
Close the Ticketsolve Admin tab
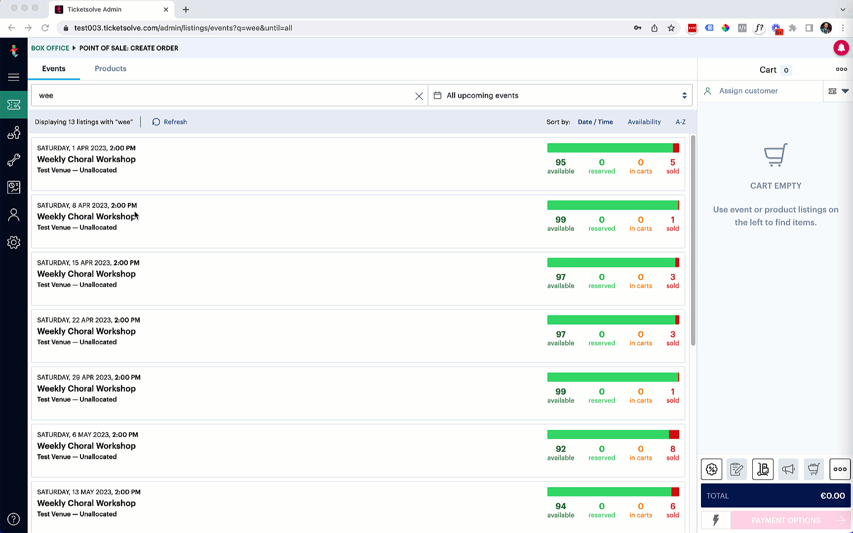[166, 9]
